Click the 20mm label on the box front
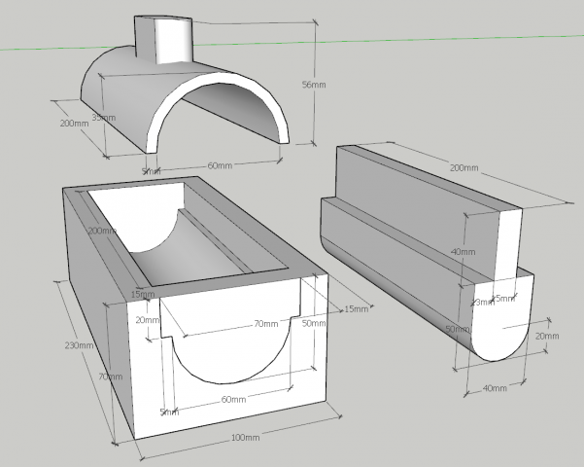The height and width of the screenshot is (467, 584). 147,320
